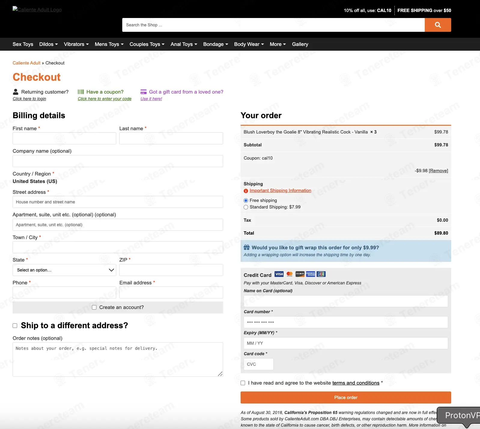Click the returning customer person icon
The width and height of the screenshot is (480, 429).
click(x=16, y=92)
